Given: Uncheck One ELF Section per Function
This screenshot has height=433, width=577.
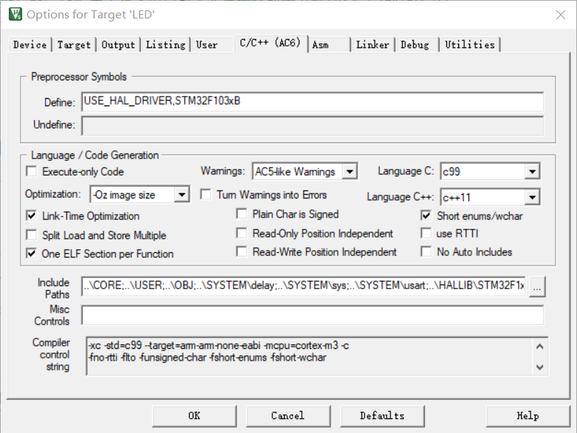Looking at the screenshot, I should tap(32, 254).
